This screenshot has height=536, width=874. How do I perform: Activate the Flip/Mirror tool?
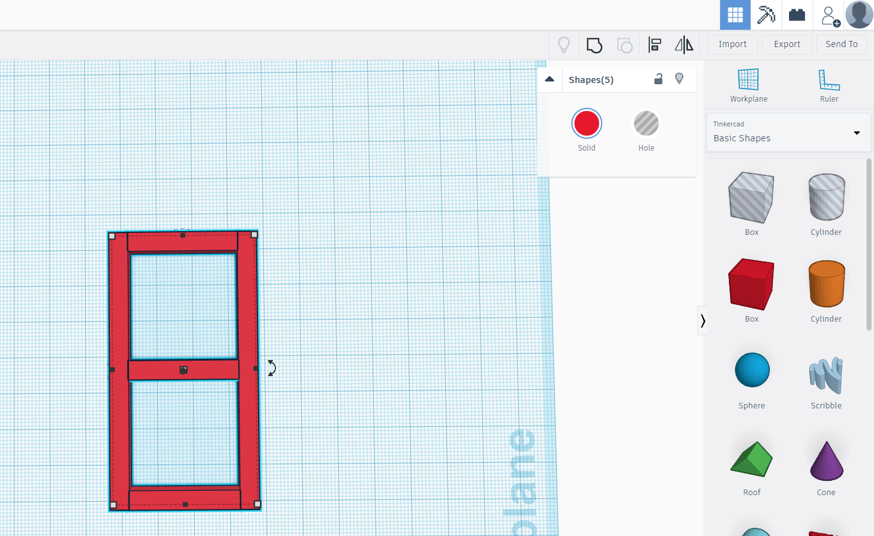pyautogui.click(x=683, y=44)
